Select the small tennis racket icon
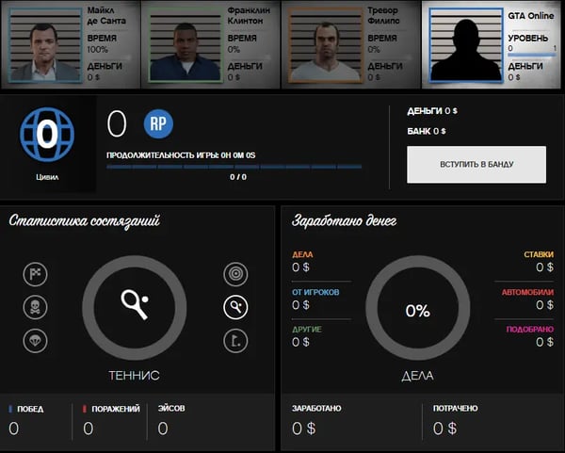Screen dimensions: 565x453 pyautogui.click(x=235, y=307)
